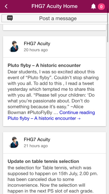Open notifications bell icon

point(94,6)
